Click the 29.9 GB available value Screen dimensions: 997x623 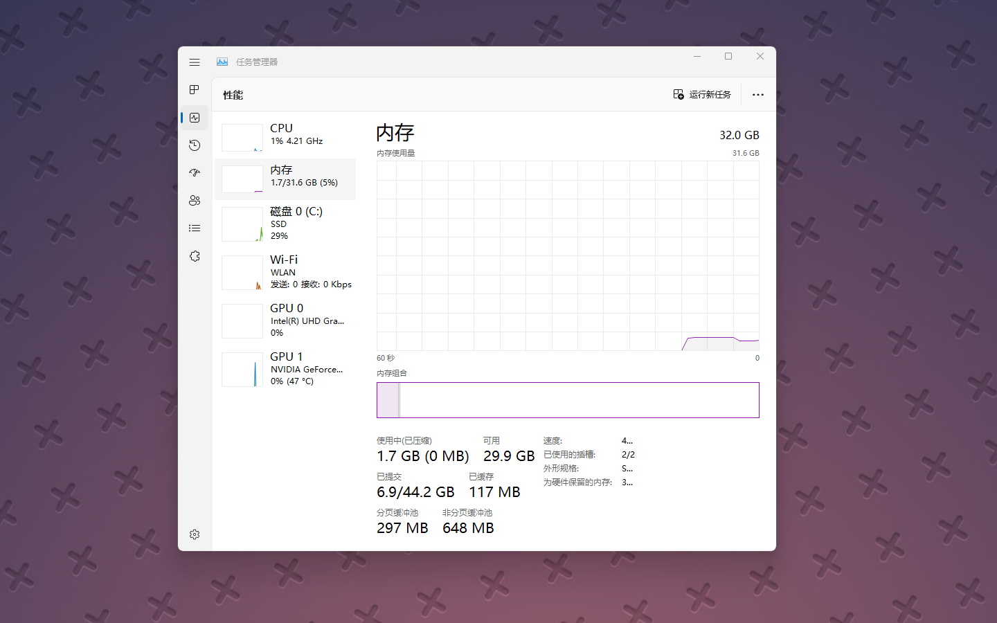point(509,456)
